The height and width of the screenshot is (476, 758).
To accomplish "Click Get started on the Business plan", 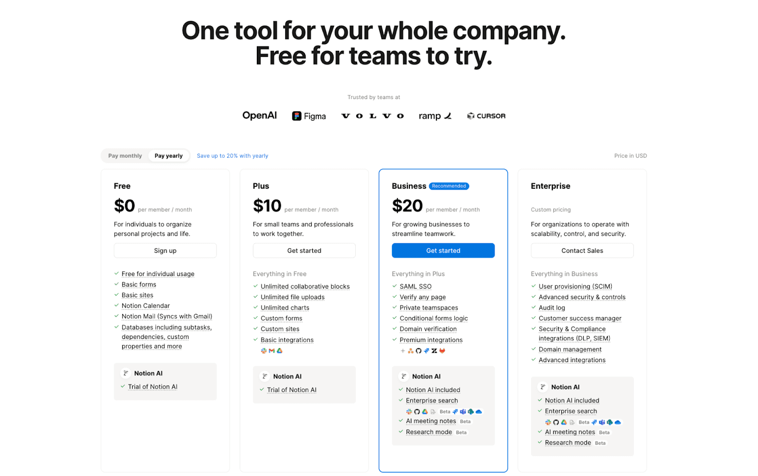I will [x=443, y=250].
